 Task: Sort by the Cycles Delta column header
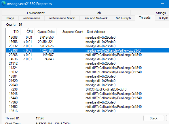tap(45, 32)
